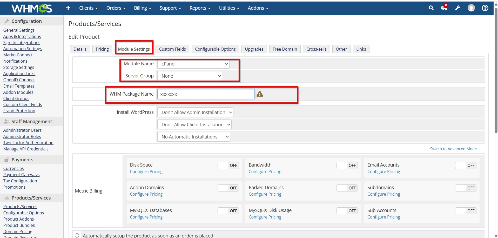Click Configure Pricing under Bandwidth
Screen dimensions: 498x238
tap(265, 172)
